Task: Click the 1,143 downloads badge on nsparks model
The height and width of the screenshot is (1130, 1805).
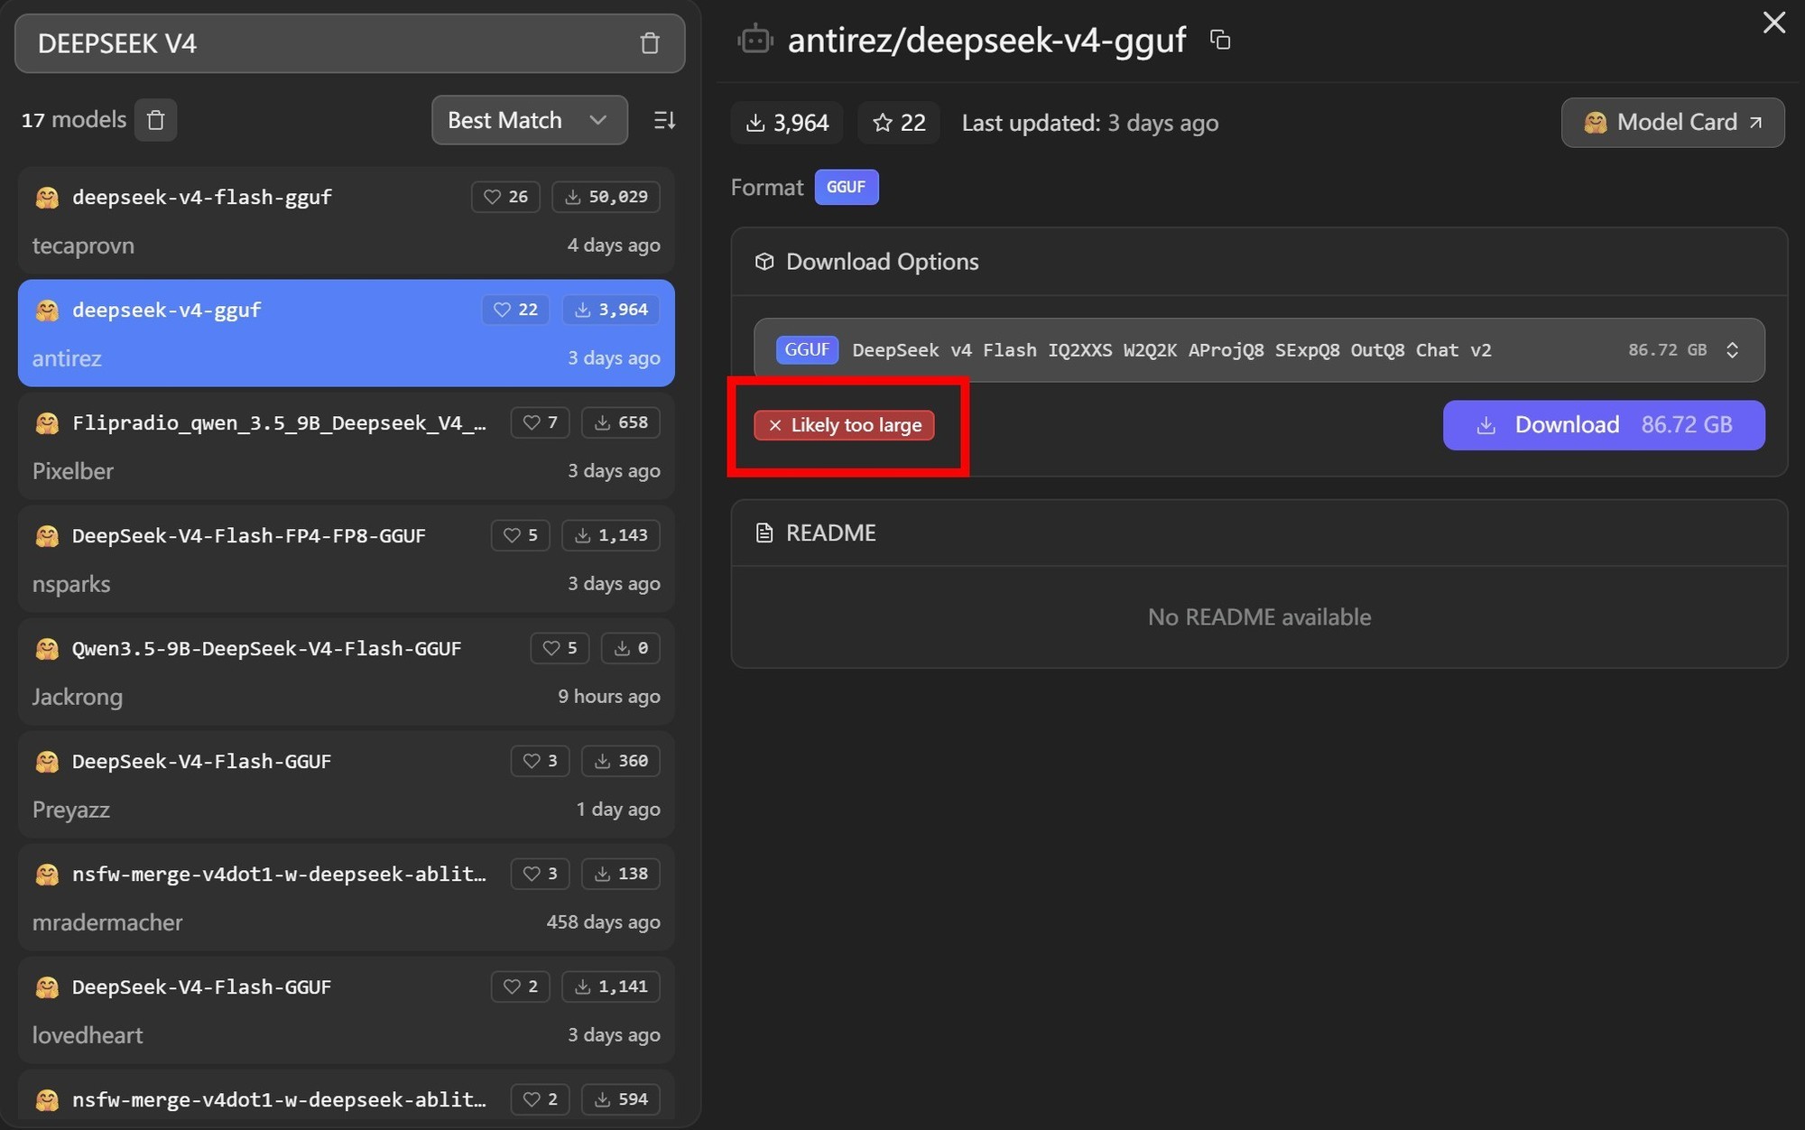Action: coord(611,535)
